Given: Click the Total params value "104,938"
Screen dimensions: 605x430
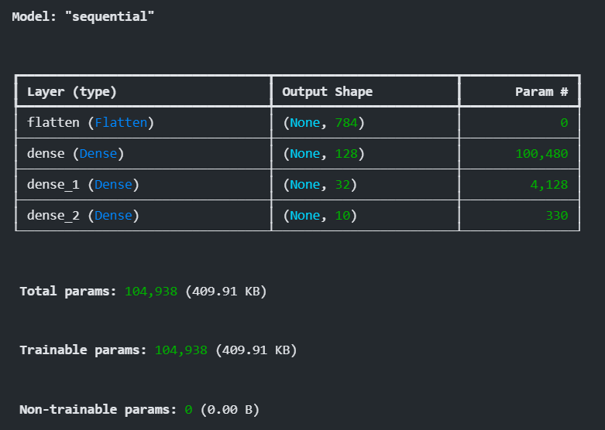Looking at the screenshot, I should [151, 292].
